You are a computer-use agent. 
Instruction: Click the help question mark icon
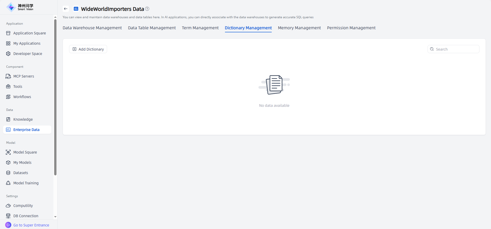point(147,9)
